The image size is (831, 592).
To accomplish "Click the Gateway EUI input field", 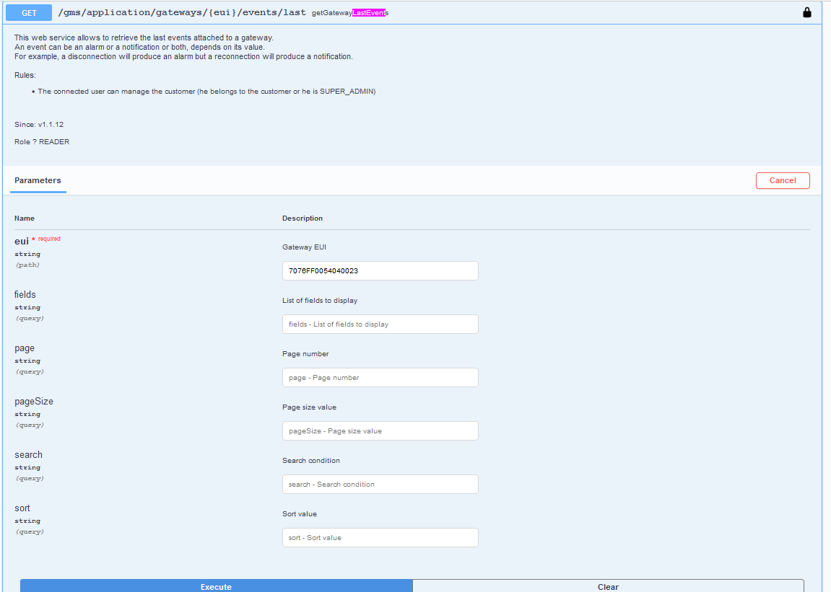I will click(x=380, y=271).
